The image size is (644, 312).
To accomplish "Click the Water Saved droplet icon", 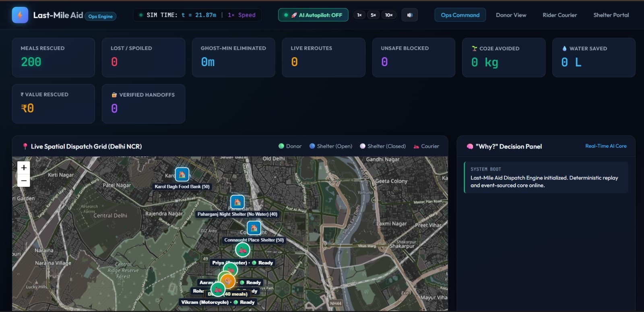I will tap(564, 48).
